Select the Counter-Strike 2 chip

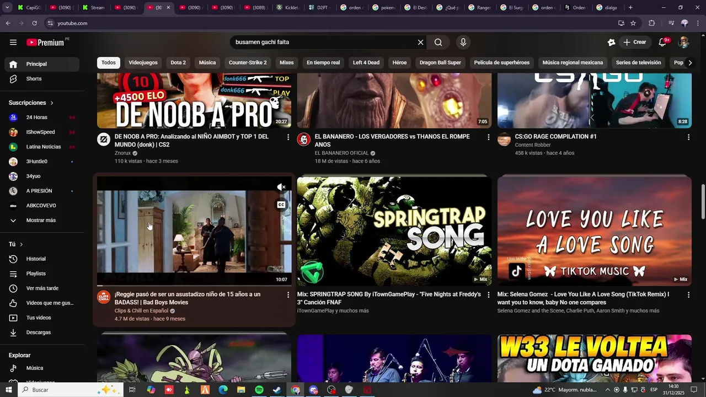coord(248,62)
